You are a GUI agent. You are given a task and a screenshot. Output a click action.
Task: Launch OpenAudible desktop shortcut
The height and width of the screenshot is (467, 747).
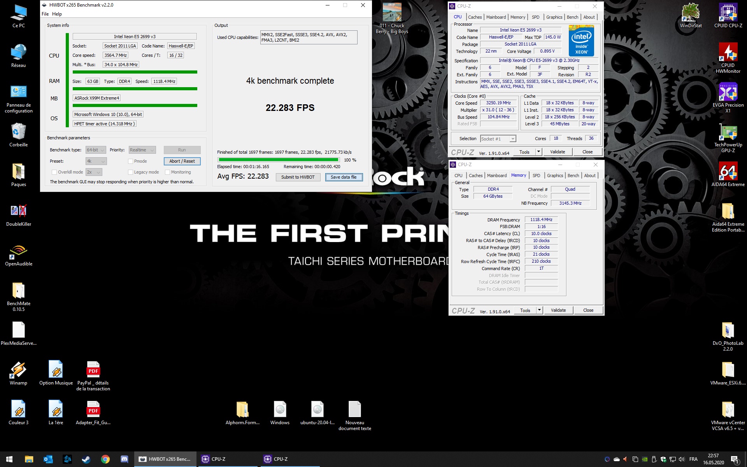(18, 255)
